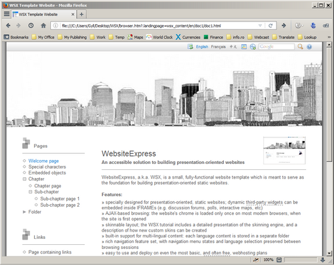Show more bookmarks with the chevron
The image size is (334, 265).
329,37
